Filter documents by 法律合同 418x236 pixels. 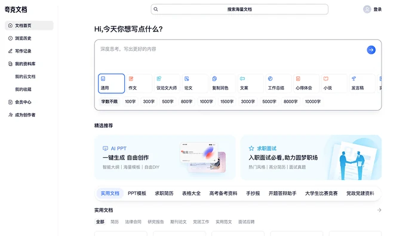coord(133,222)
